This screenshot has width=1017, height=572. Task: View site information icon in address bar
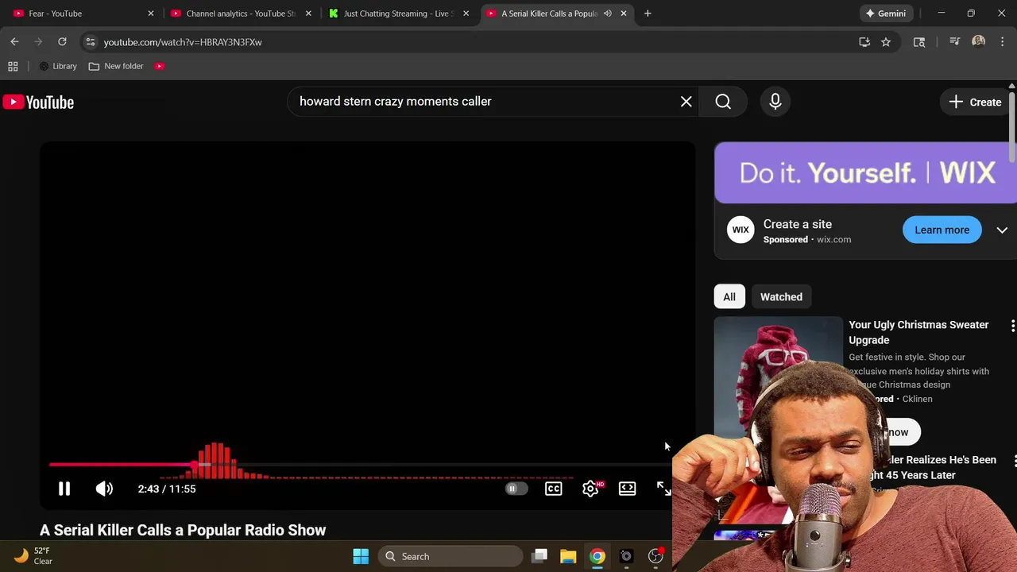[x=91, y=42]
